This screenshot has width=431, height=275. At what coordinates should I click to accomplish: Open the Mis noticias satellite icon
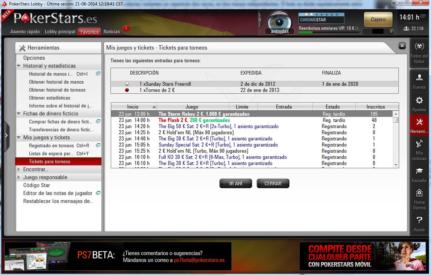(x=419, y=150)
